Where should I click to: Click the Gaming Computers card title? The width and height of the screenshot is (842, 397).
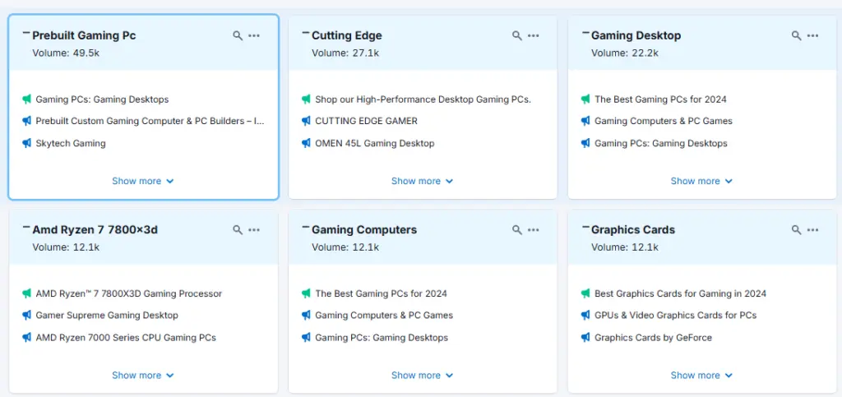click(364, 230)
